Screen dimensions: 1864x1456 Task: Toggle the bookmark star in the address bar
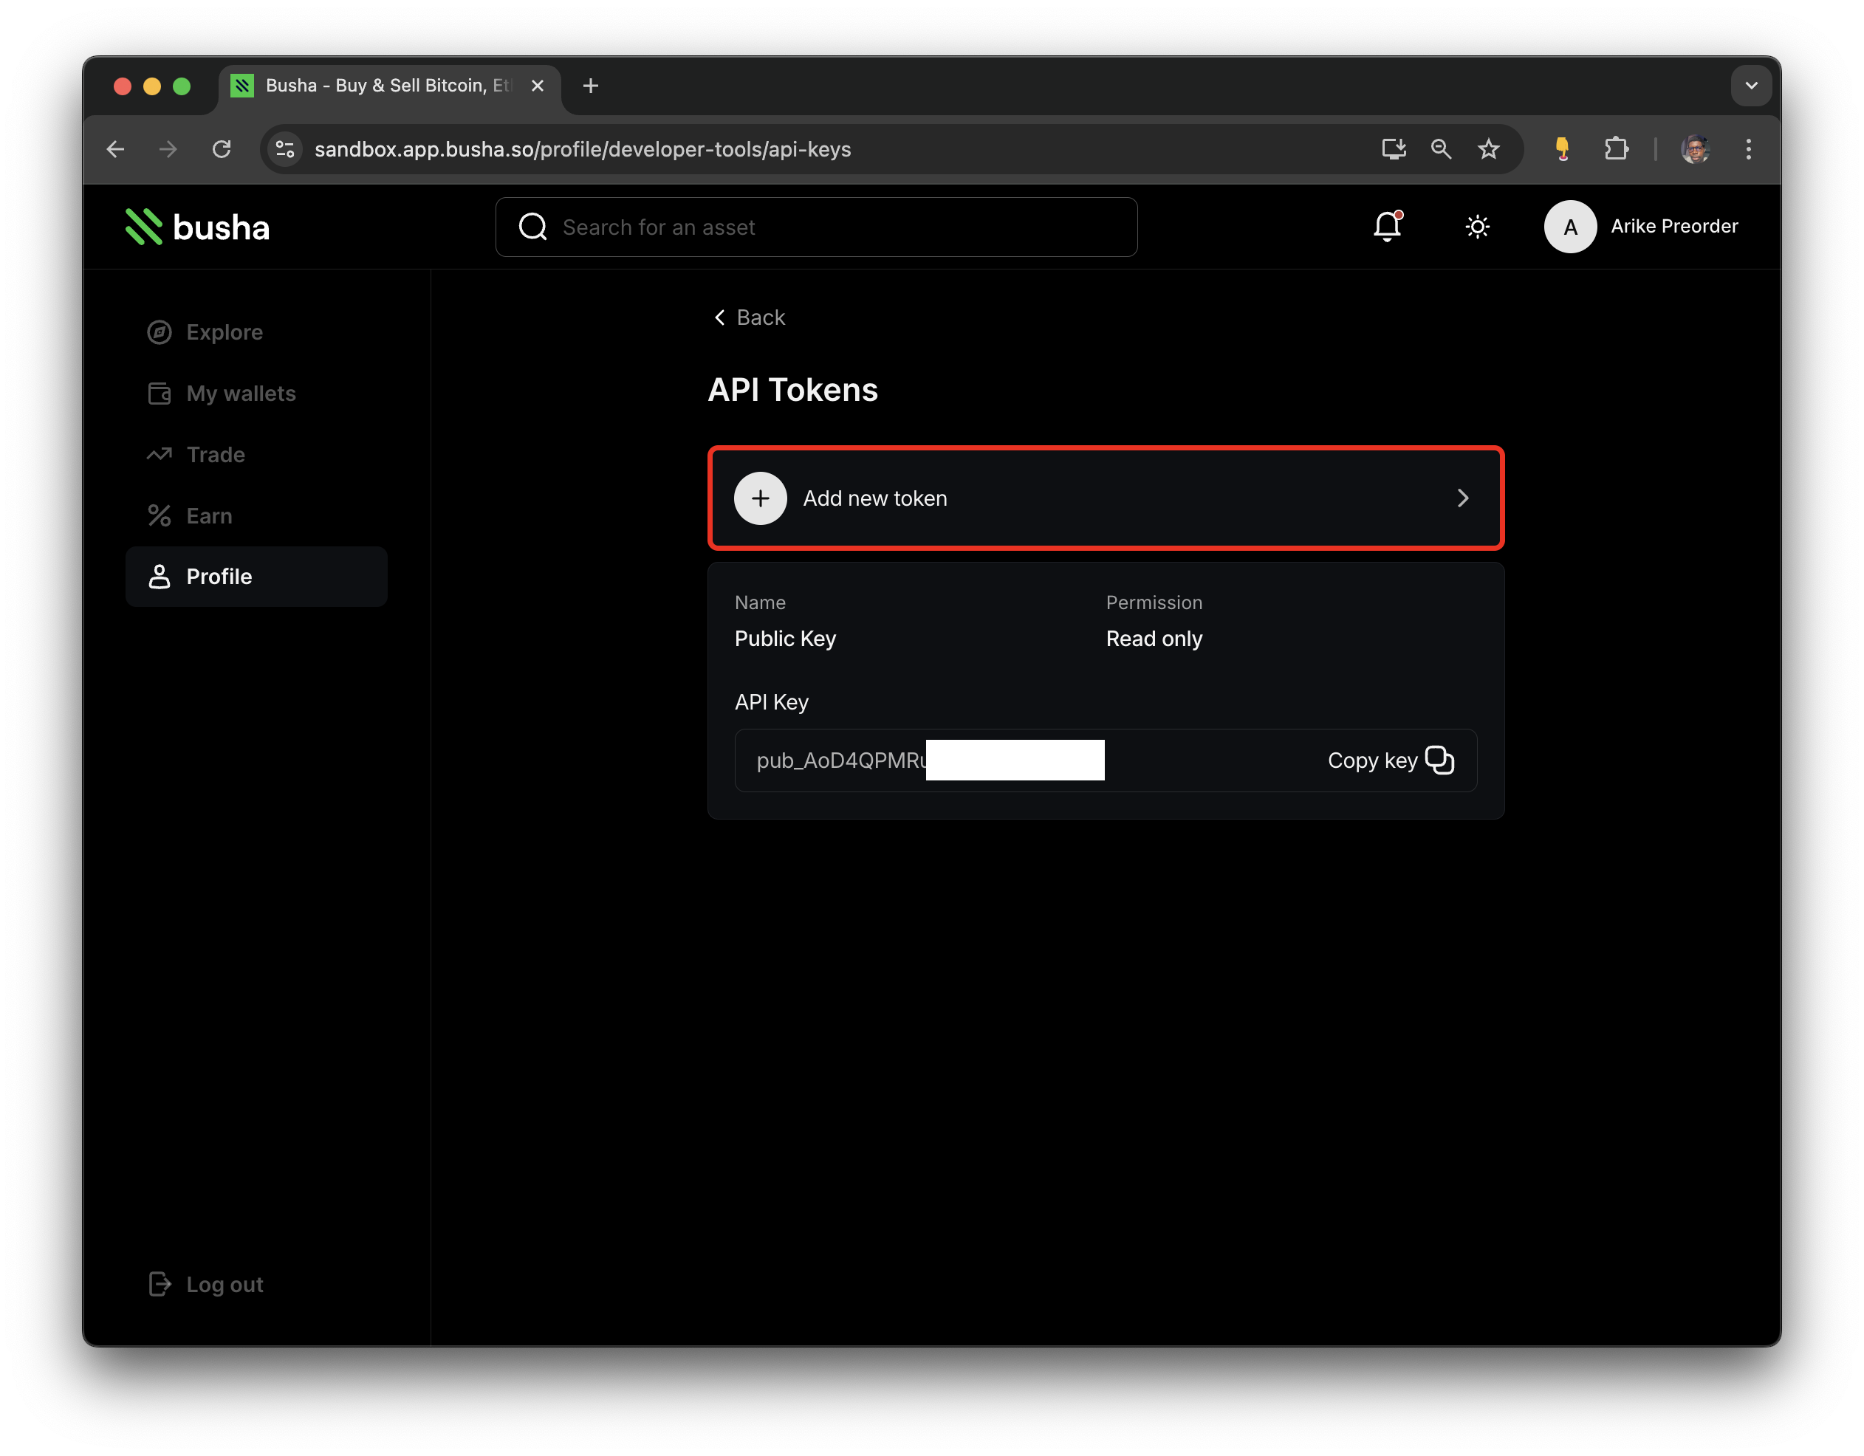(1489, 148)
